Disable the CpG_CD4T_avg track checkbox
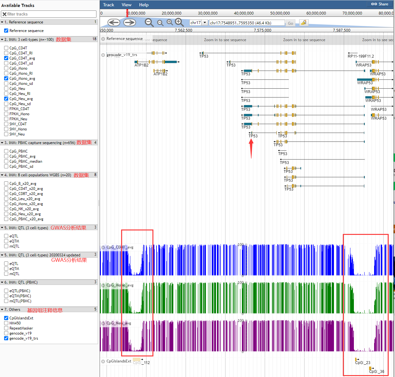 6,58
